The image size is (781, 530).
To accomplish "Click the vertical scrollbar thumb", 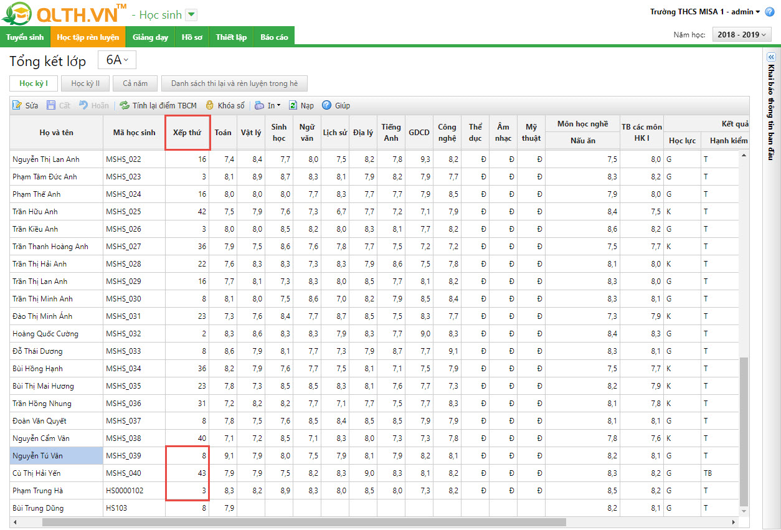I will click(744, 432).
